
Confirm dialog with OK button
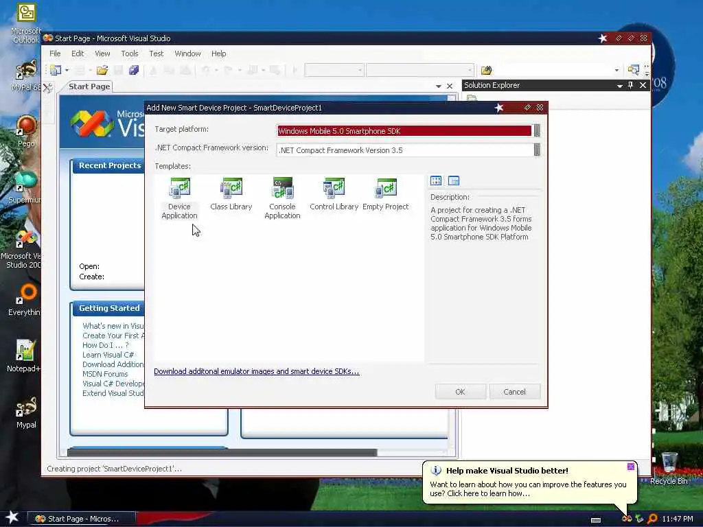(460, 392)
